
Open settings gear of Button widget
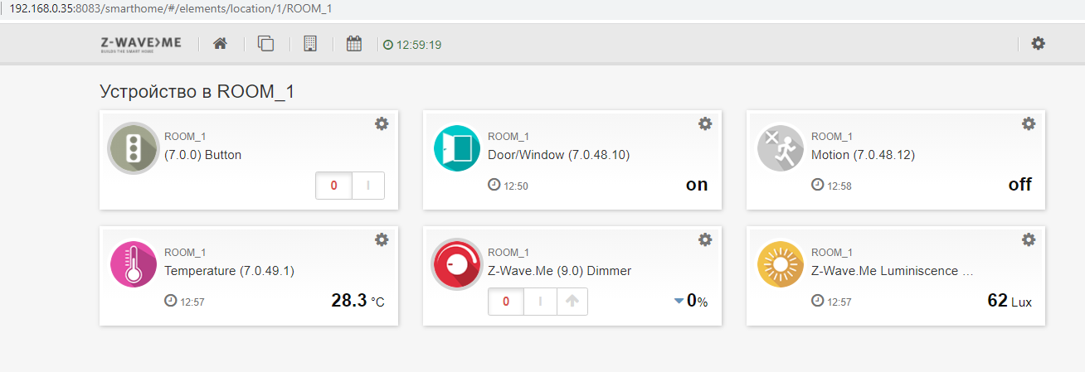[x=382, y=123]
